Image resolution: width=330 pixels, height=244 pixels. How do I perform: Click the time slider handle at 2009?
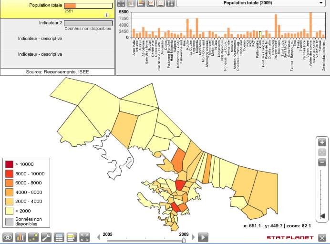pos(184,241)
